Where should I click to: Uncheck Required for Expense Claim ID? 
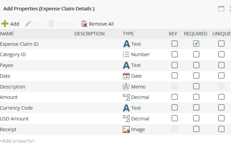click(196, 44)
